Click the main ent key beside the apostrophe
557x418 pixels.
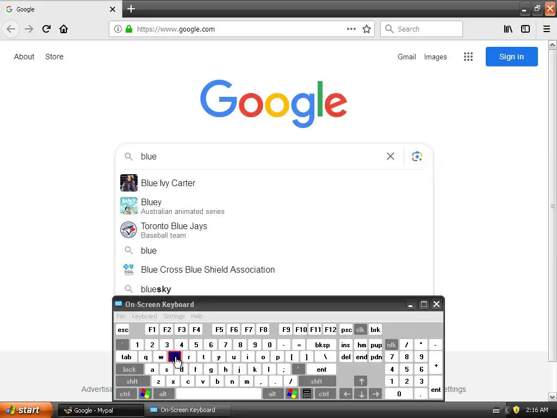(321, 370)
